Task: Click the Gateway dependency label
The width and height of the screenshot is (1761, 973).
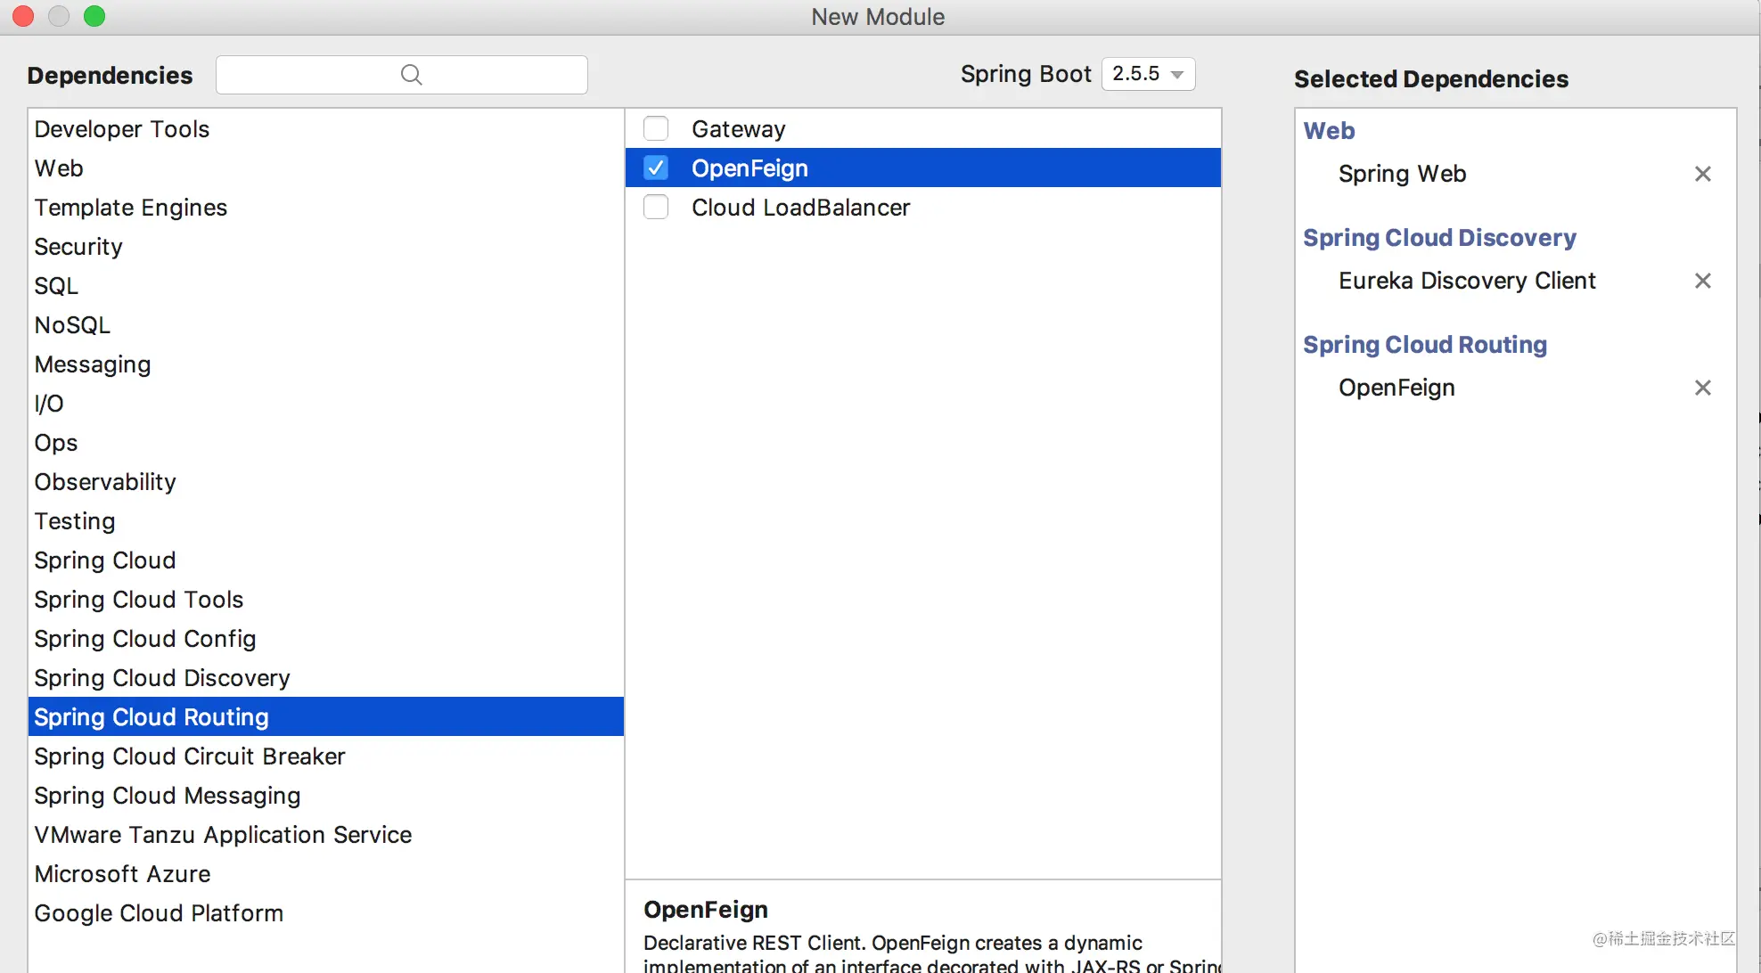Action: point(739,129)
